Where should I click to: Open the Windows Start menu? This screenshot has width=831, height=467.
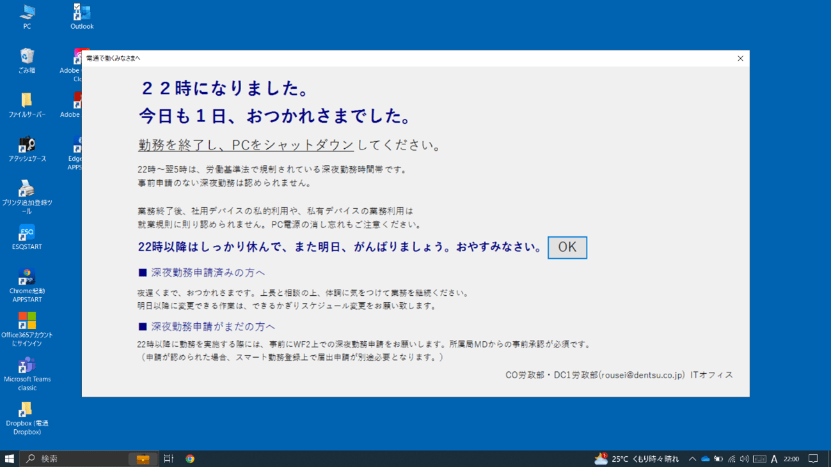[10, 459]
